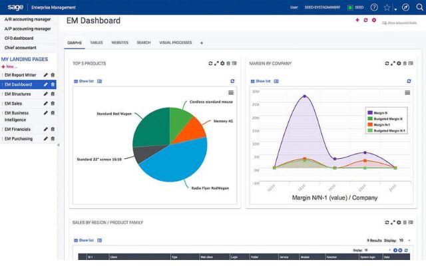The width and height of the screenshot is (426, 266).
Task: Edit EM Purchasing with pencil icon
Action: (x=46, y=139)
